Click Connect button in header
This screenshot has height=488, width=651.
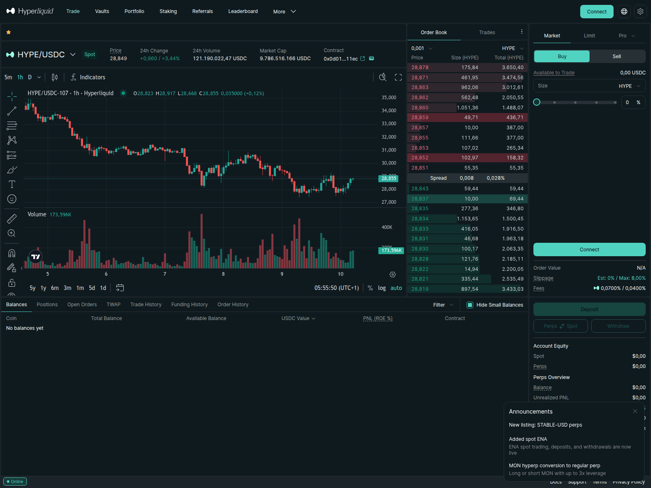pyautogui.click(x=597, y=11)
